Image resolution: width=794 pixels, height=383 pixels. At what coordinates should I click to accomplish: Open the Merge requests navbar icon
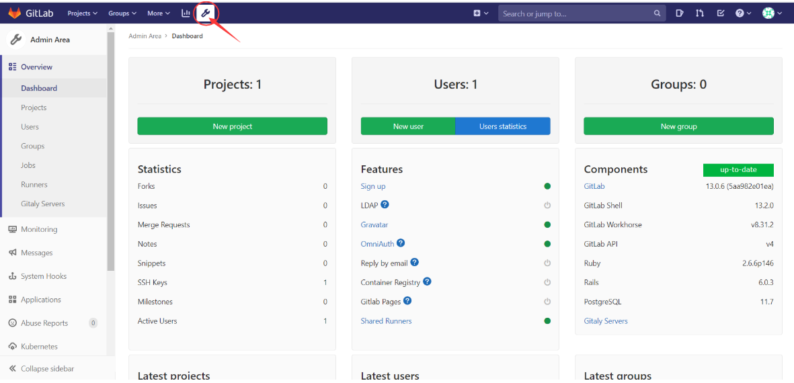click(700, 13)
